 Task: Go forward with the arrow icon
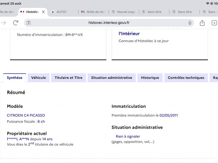tap(4, 23)
